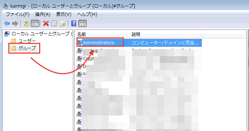The width and height of the screenshot is (249, 131).
Task: Select the ユーザー folder in tree
Action: [x=23, y=41]
